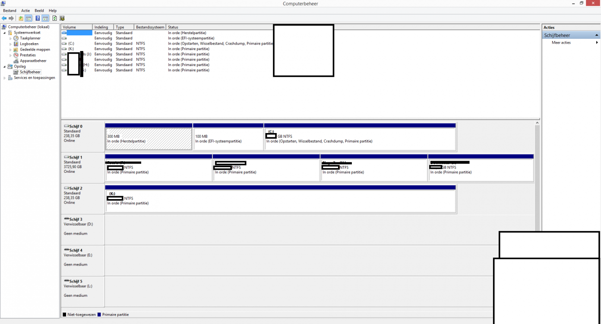This screenshot has height=324, width=601.
Task: Open Apparaatbeheer in the tree
Action: [x=30, y=60]
